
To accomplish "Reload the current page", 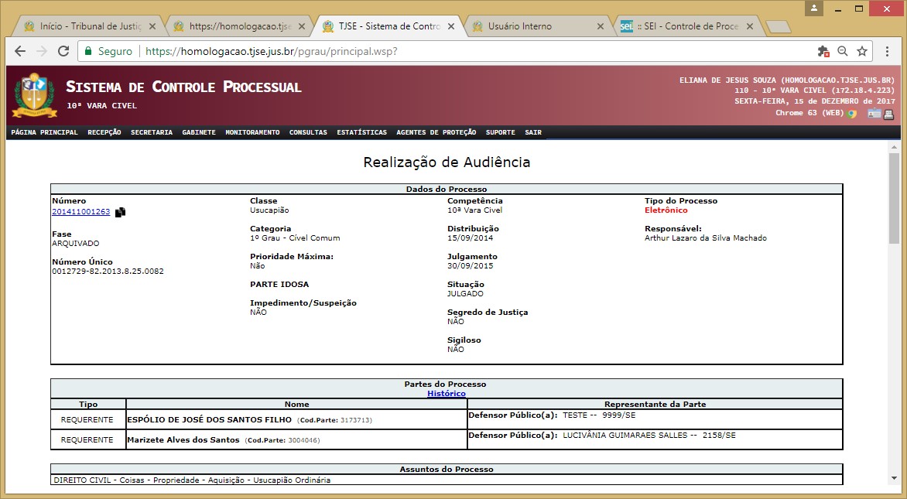I will [x=63, y=51].
